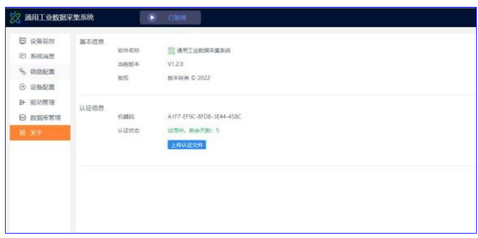The height and width of the screenshot is (238, 478).
Task: Select the 链路配置 label in sidebar
Action: (x=42, y=72)
